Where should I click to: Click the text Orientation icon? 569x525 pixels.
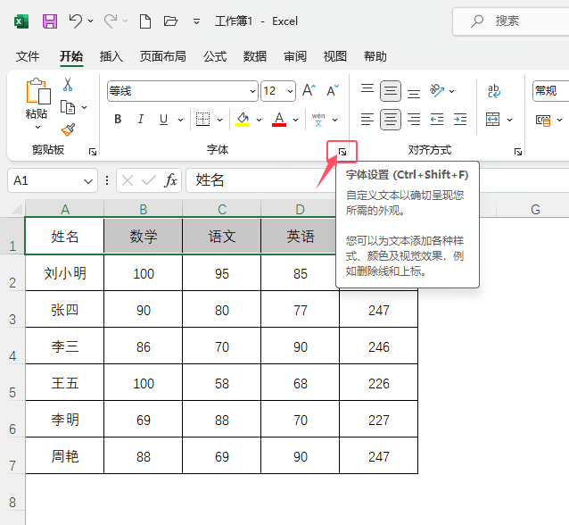tap(437, 90)
